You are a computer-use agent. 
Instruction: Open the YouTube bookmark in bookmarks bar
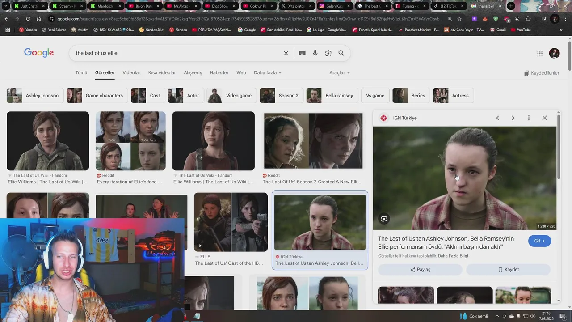coord(521,30)
